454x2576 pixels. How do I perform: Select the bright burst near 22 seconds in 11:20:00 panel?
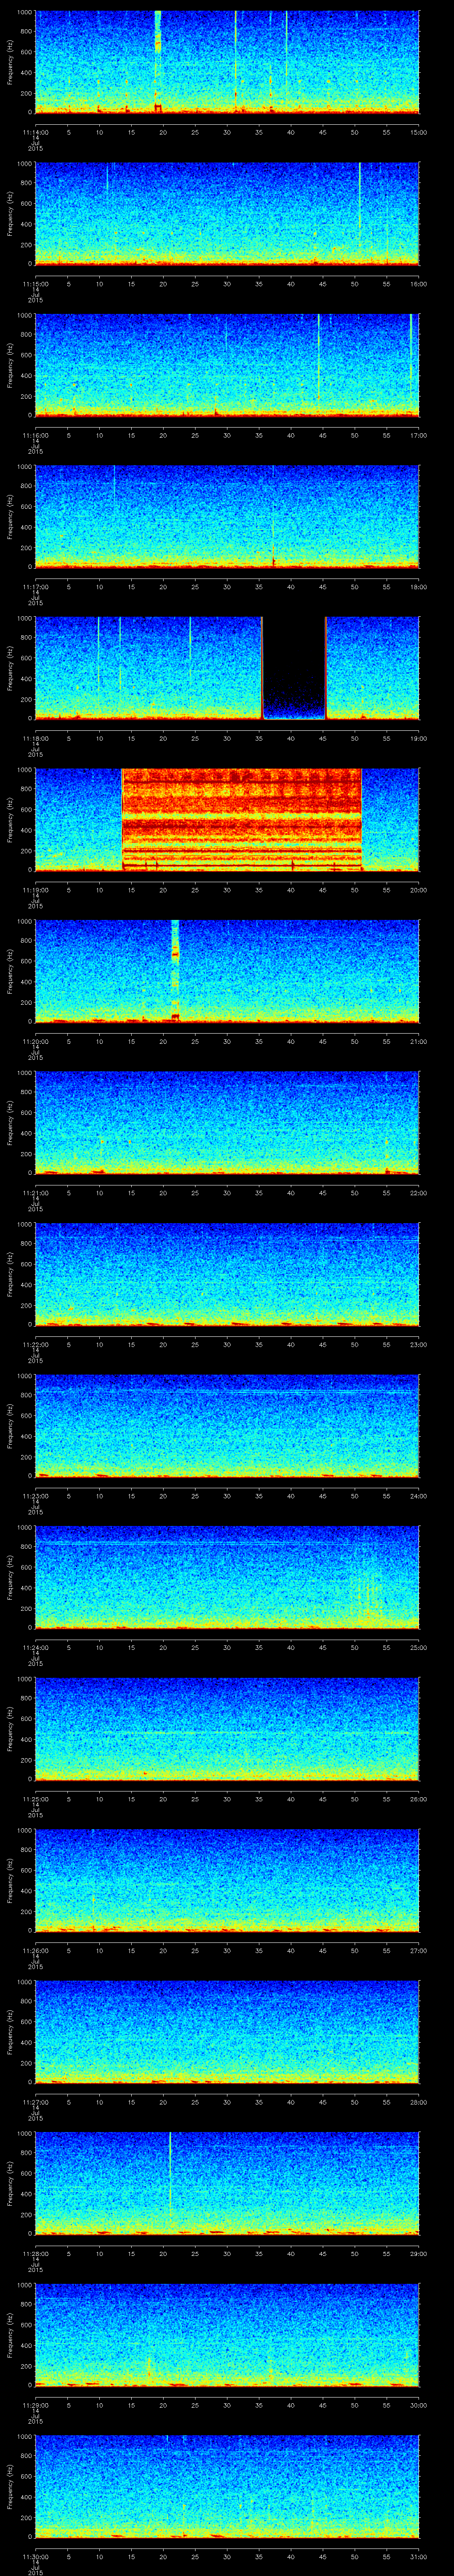(x=175, y=971)
